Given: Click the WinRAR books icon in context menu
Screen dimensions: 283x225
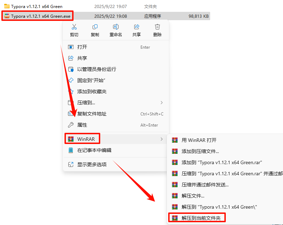Looking at the screenshot, I should click(71, 139).
